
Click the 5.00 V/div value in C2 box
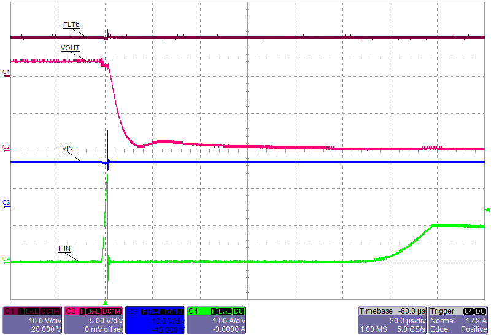[105, 321]
